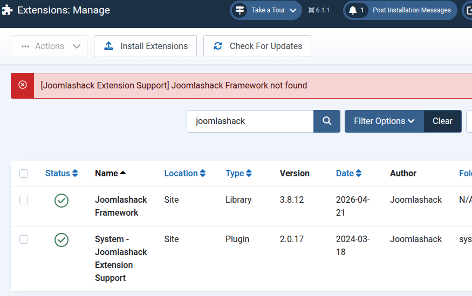Click the Joomla version 6.1.1 label

coord(319,10)
